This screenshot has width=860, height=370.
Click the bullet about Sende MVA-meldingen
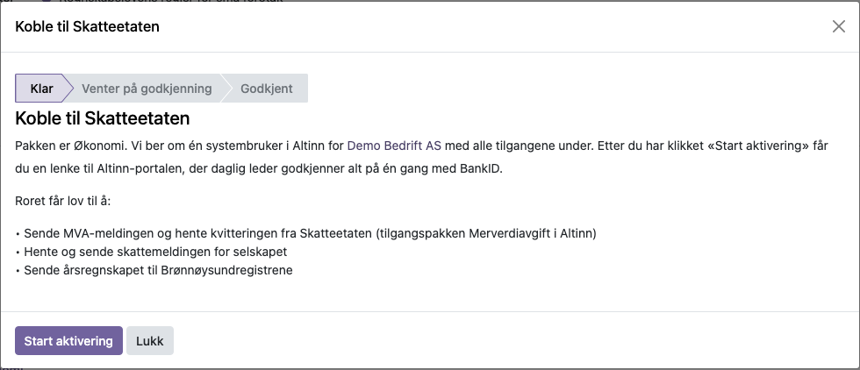point(306,233)
